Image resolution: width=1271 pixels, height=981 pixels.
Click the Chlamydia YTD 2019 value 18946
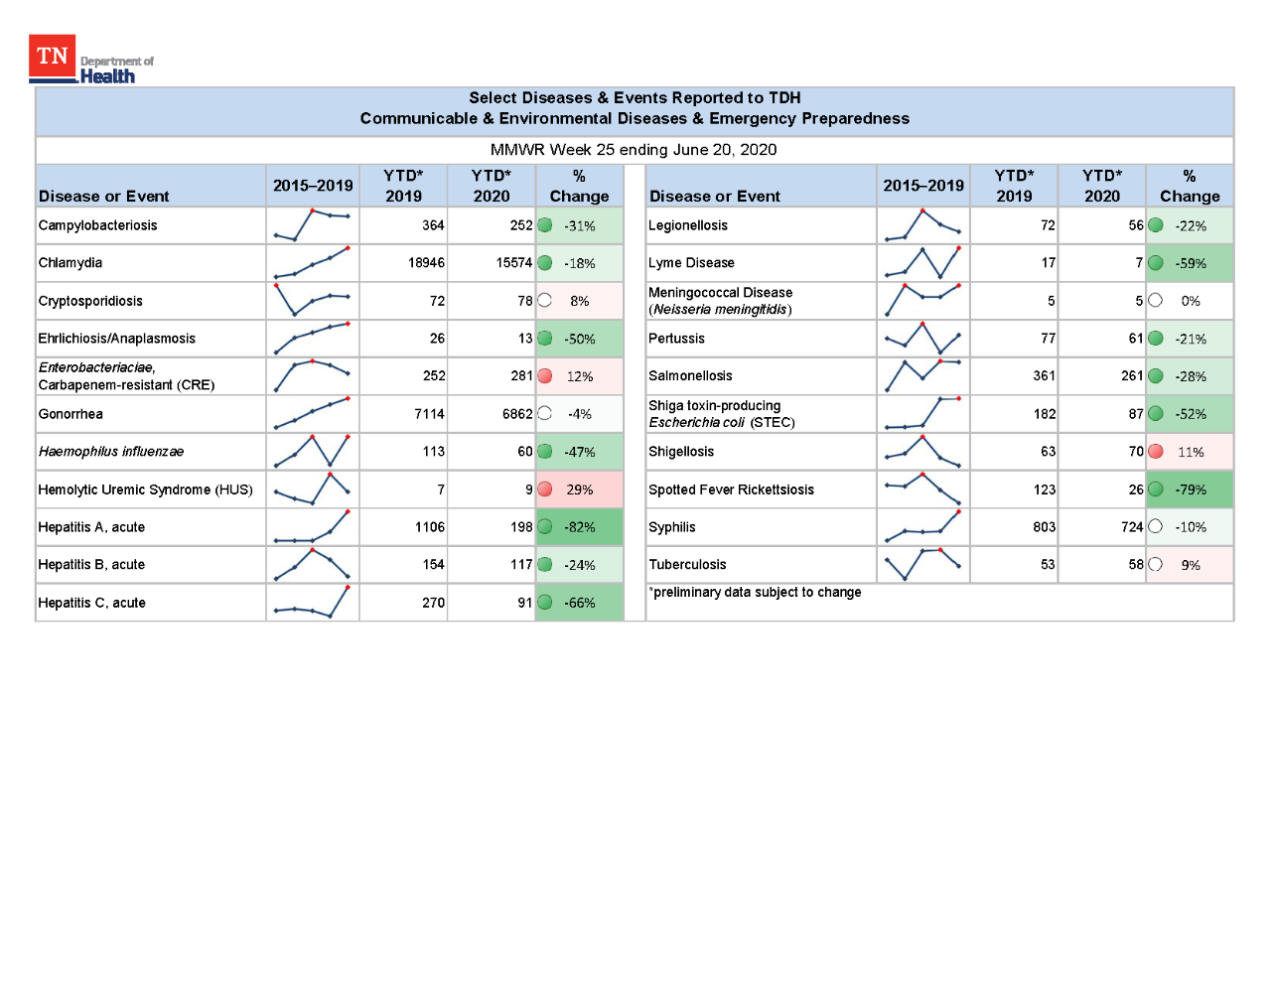point(426,263)
